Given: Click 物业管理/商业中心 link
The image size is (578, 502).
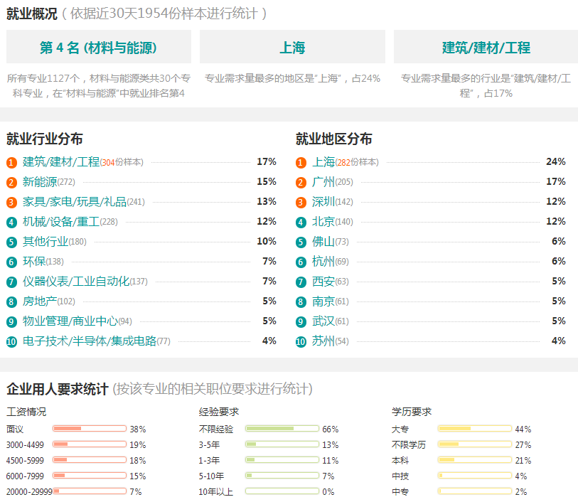Looking at the screenshot, I should (70, 321).
